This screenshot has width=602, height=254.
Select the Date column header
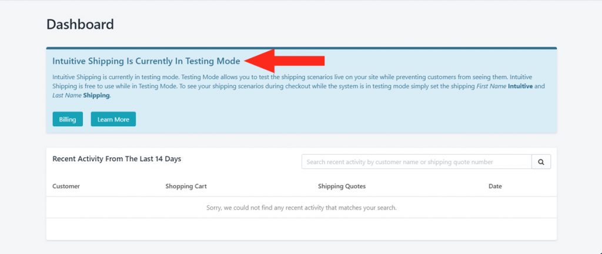pyautogui.click(x=495, y=186)
